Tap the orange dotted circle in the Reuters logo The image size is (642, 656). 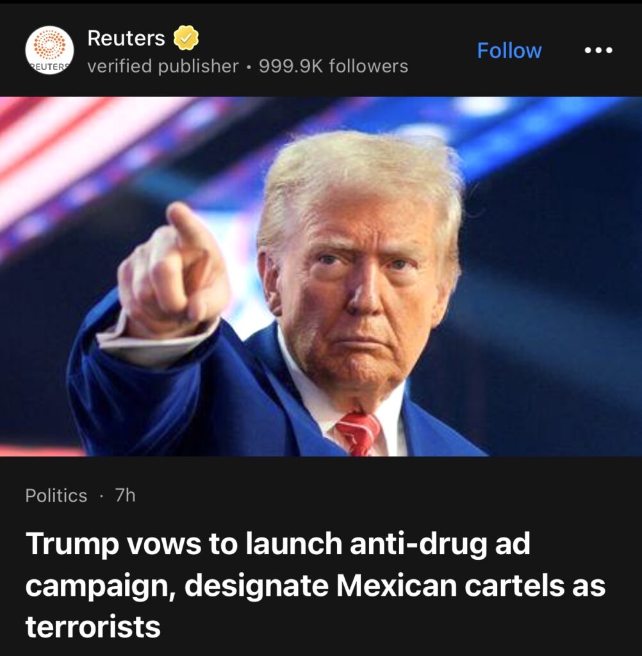49,44
